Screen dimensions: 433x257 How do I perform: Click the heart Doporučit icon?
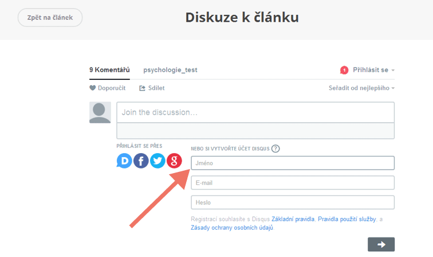[x=93, y=88]
